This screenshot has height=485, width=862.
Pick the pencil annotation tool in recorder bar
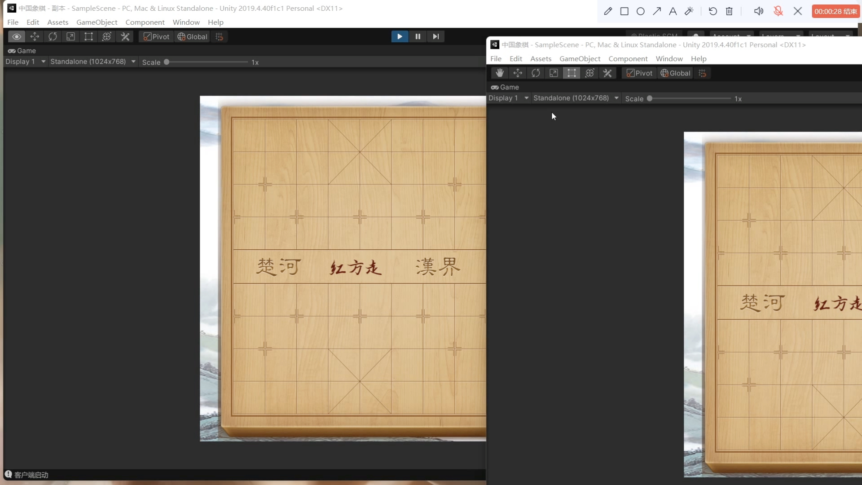tap(608, 11)
